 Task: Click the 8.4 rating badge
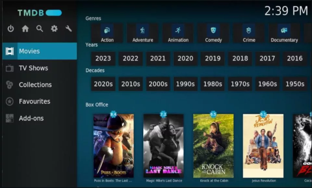pyautogui.click(x=113, y=114)
